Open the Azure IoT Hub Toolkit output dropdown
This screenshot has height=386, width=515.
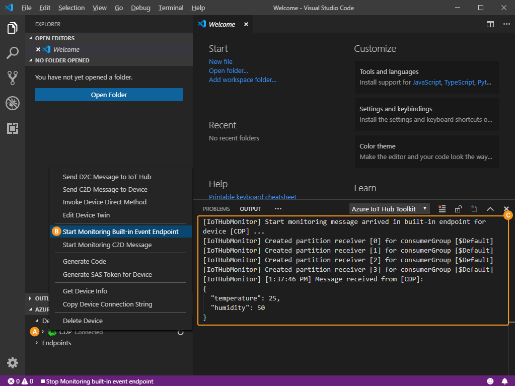[390, 209]
